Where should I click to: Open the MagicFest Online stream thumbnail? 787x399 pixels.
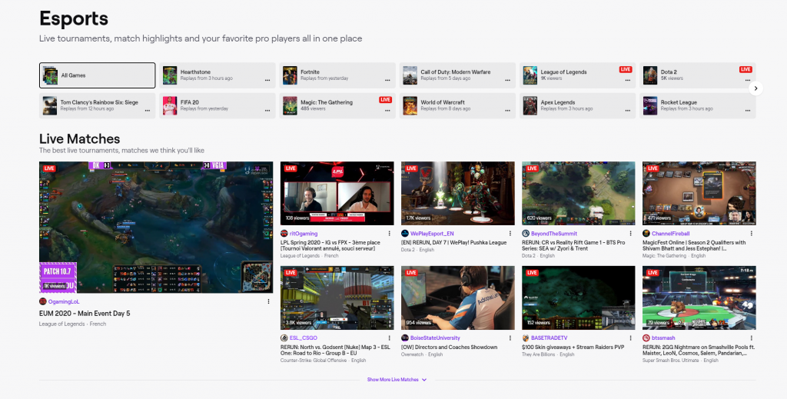(x=699, y=193)
